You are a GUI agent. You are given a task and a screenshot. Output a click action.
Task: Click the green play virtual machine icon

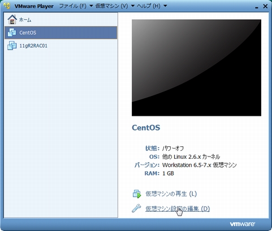point(137,194)
